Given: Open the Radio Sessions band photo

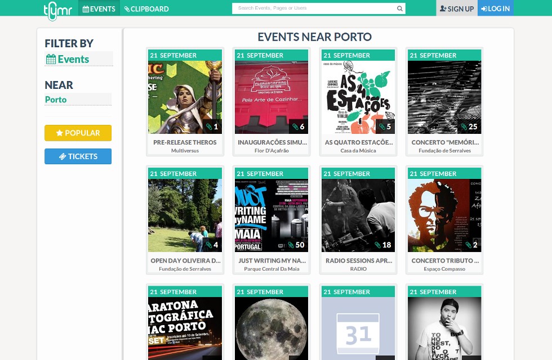Looking at the screenshot, I should coord(358,215).
